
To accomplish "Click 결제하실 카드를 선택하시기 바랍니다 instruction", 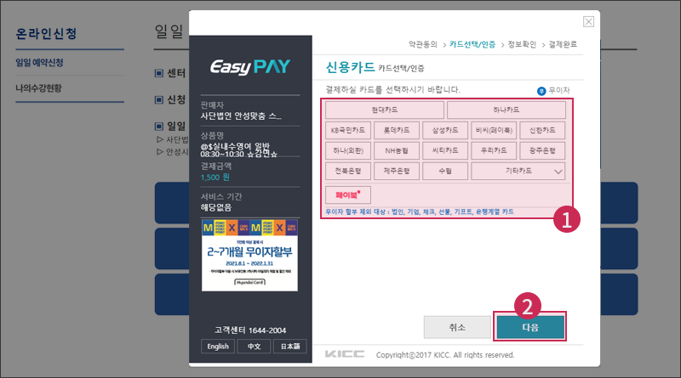I will [392, 90].
